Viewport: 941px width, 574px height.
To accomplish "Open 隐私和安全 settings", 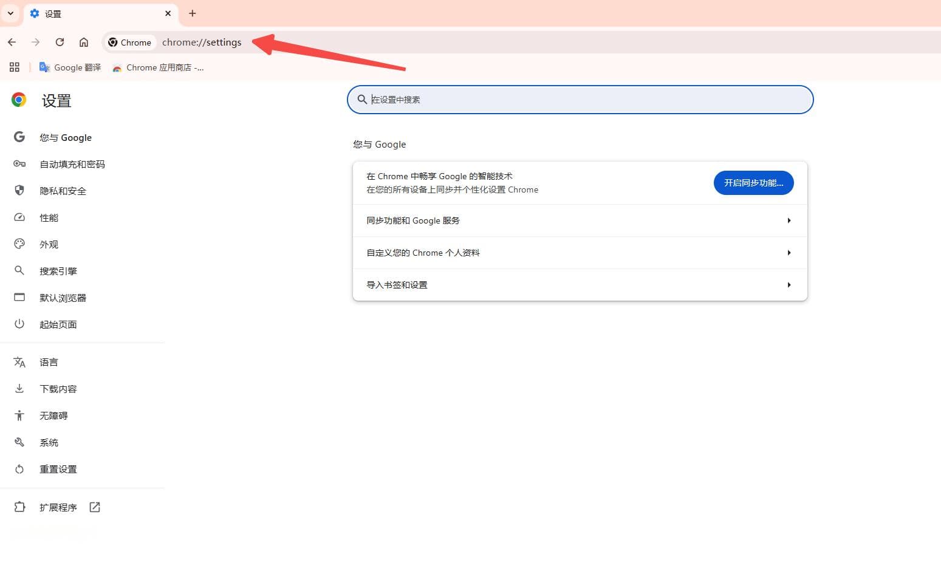I will point(63,191).
